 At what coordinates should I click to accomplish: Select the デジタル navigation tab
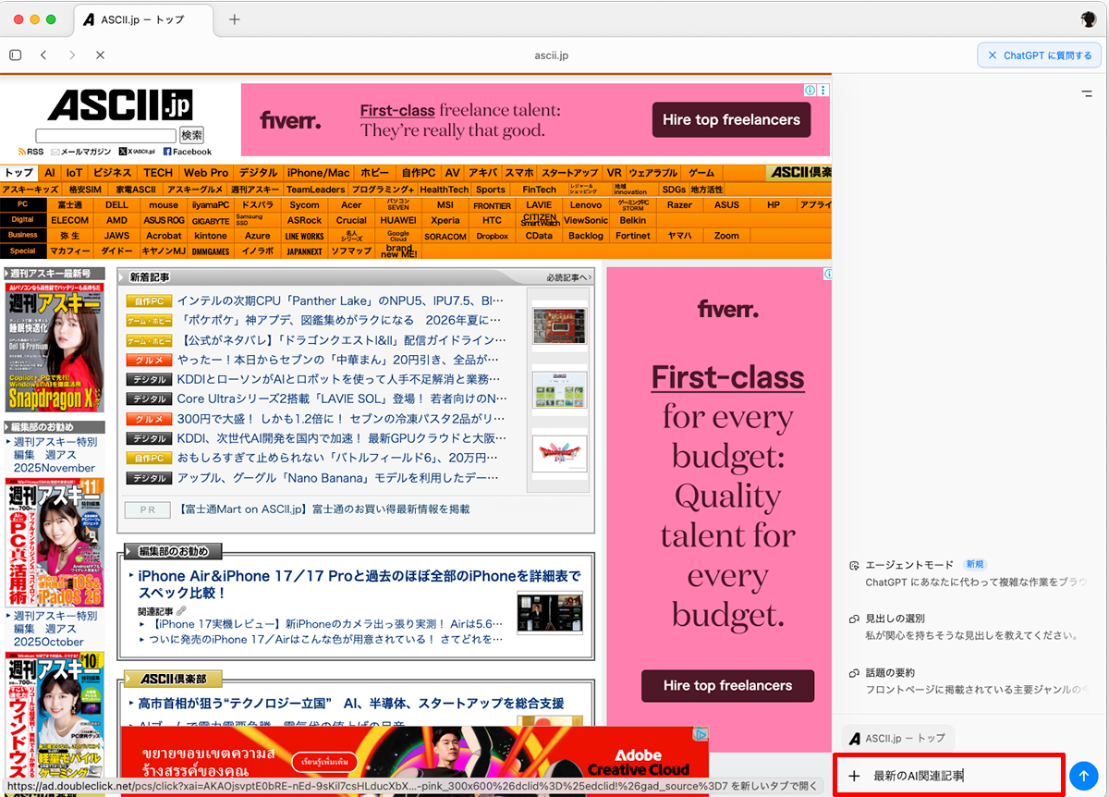point(258,173)
